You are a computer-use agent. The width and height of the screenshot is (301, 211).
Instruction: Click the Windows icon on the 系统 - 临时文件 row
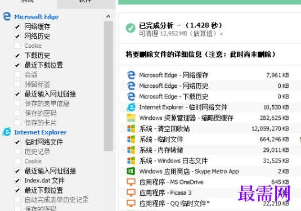[x=131, y=139]
